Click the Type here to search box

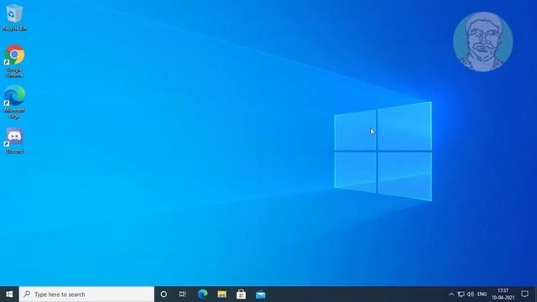click(86, 294)
